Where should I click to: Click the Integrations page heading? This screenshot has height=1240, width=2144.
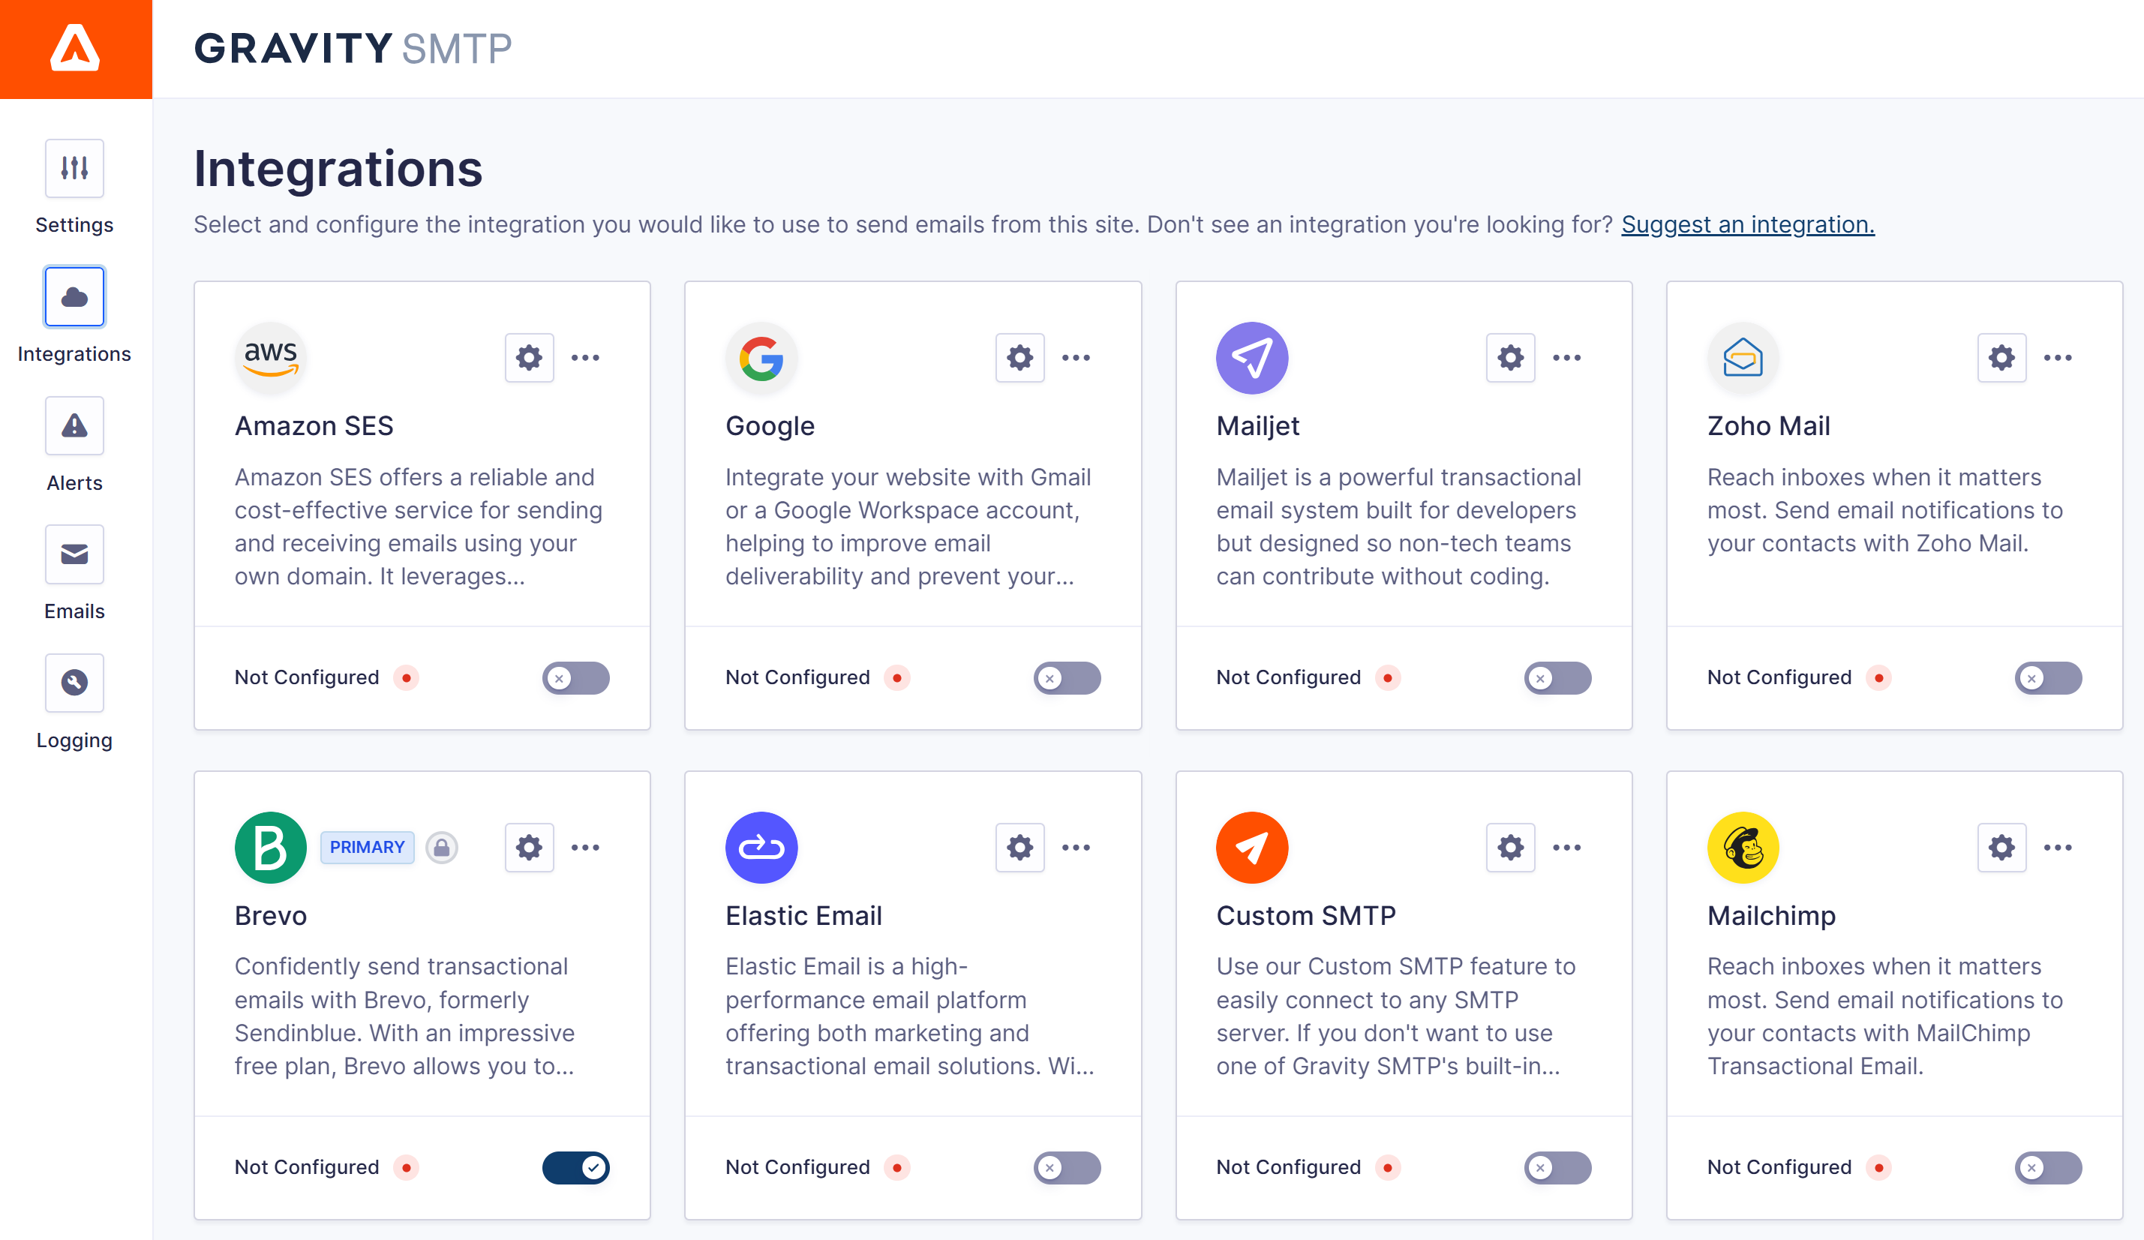click(x=338, y=170)
